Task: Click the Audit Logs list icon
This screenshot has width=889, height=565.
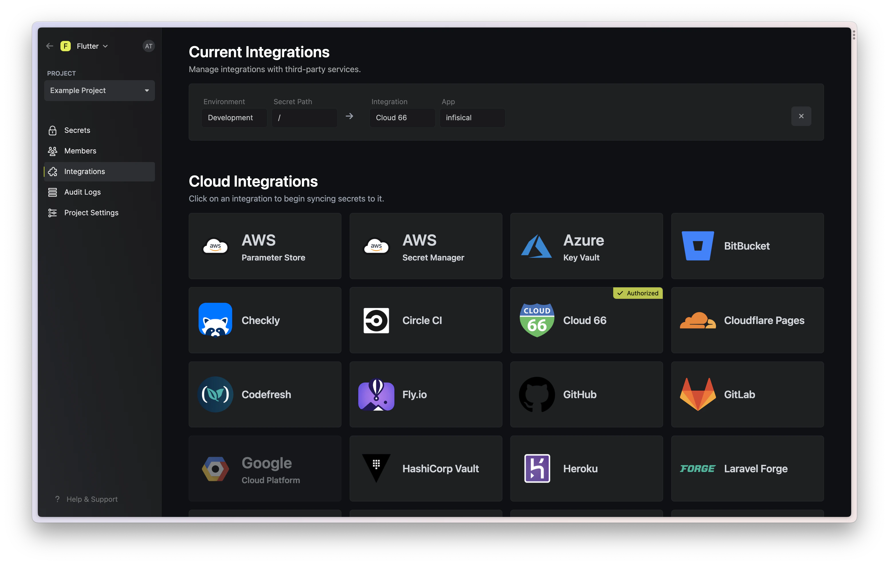Action: [52, 192]
